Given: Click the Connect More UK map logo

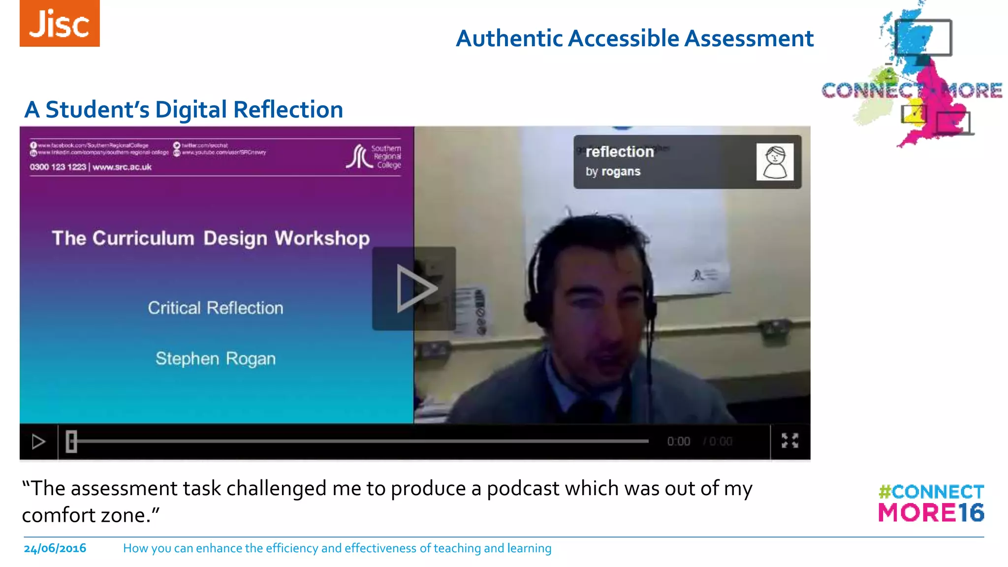Looking at the screenshot, I should pyautogui.click(x=912, y=75).
